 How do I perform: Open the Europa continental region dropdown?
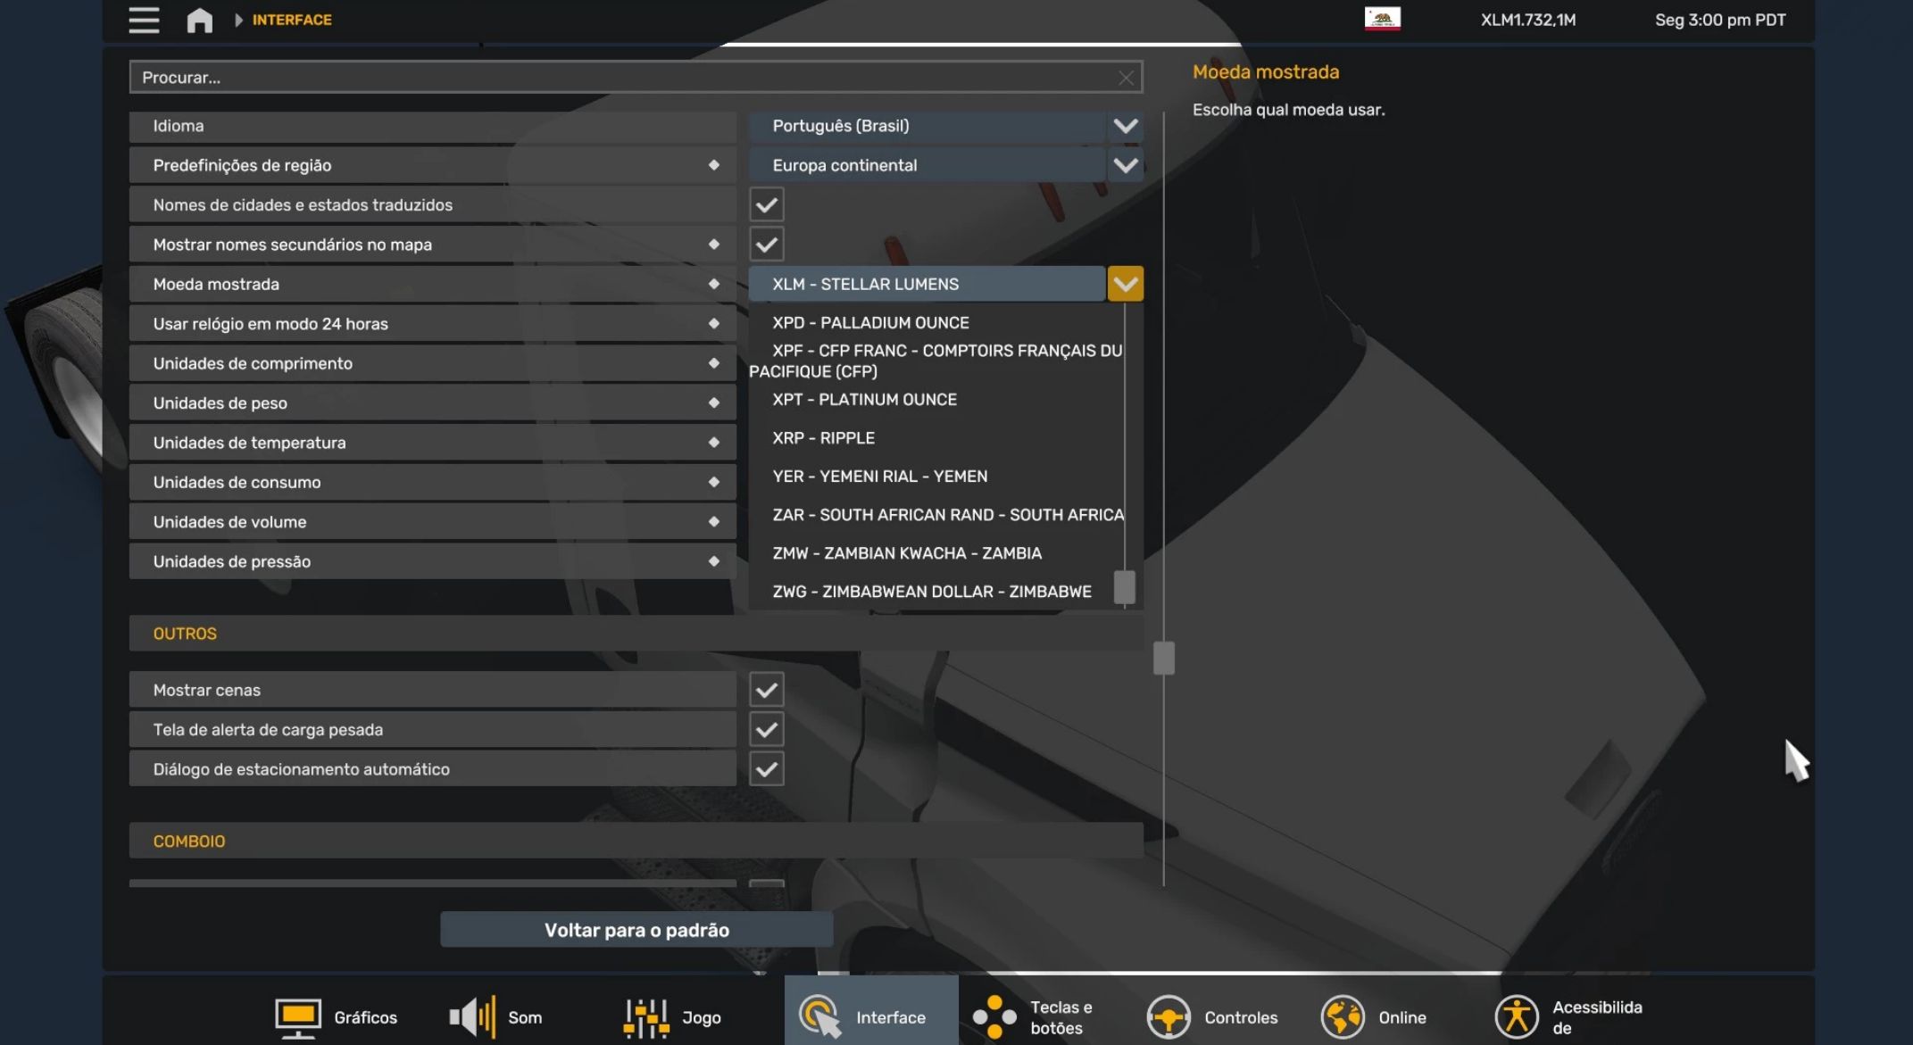tap(1125, 165)
